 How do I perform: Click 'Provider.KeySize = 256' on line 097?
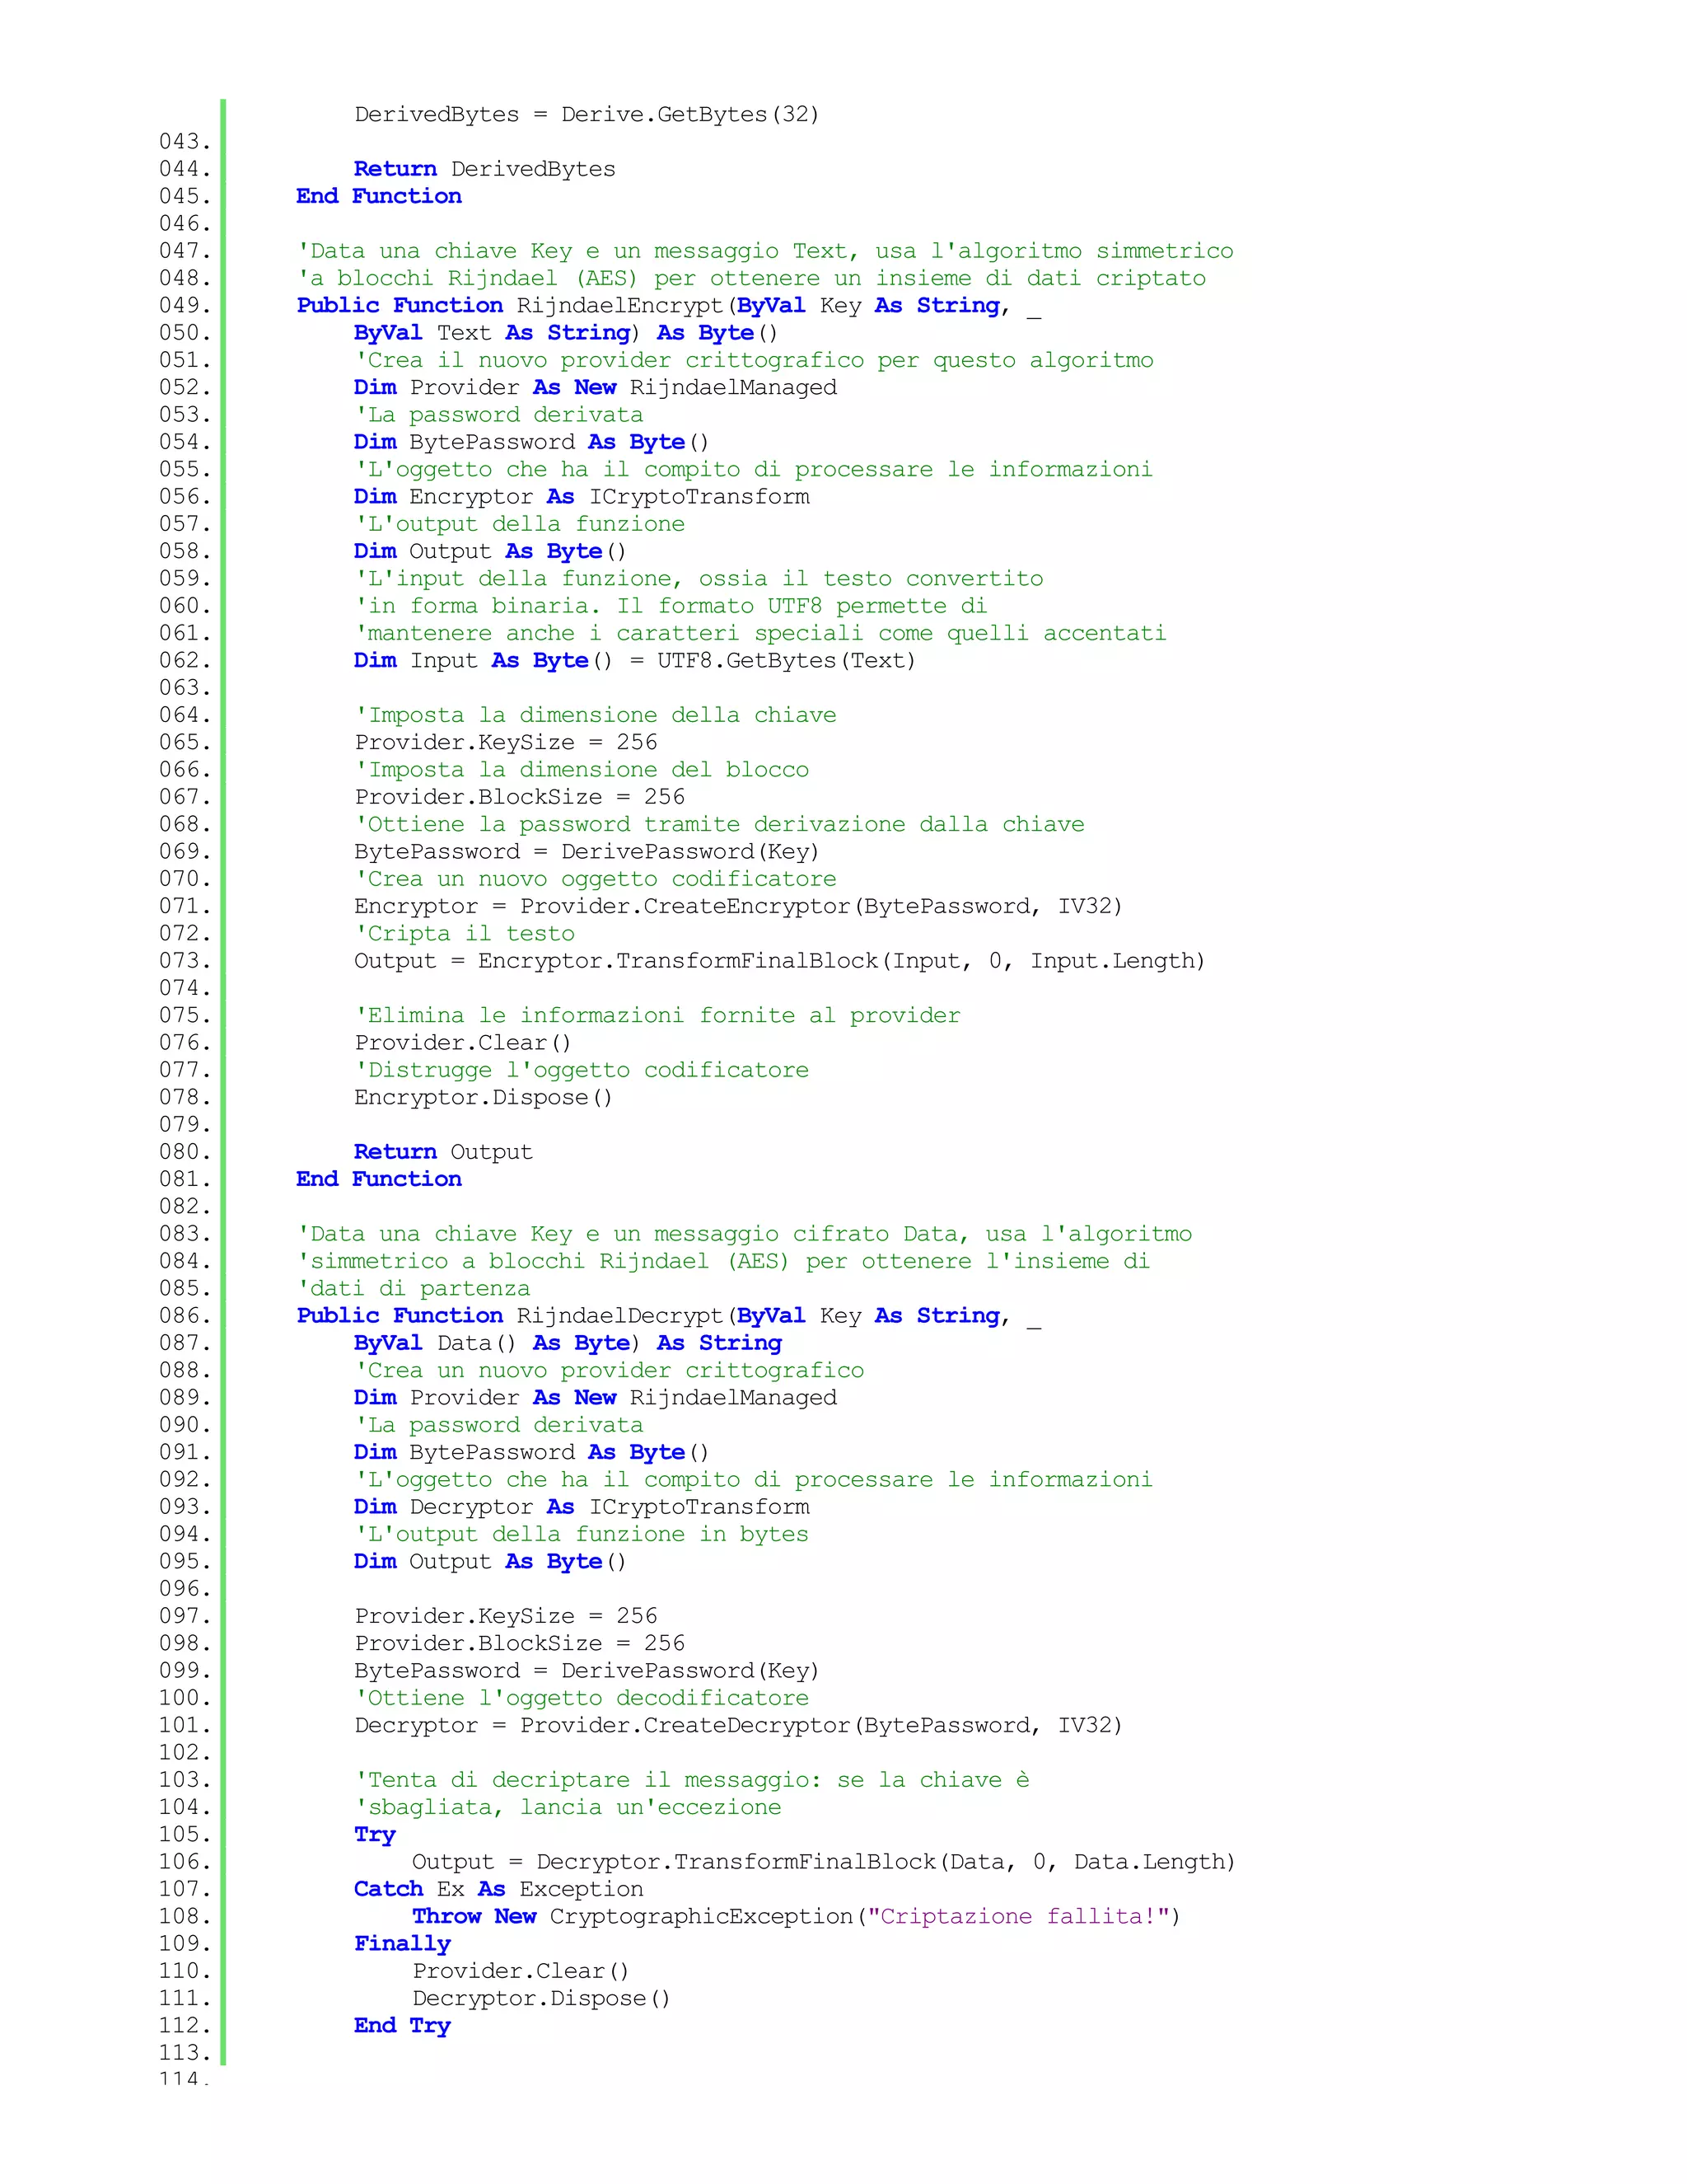click(506, 1616)
